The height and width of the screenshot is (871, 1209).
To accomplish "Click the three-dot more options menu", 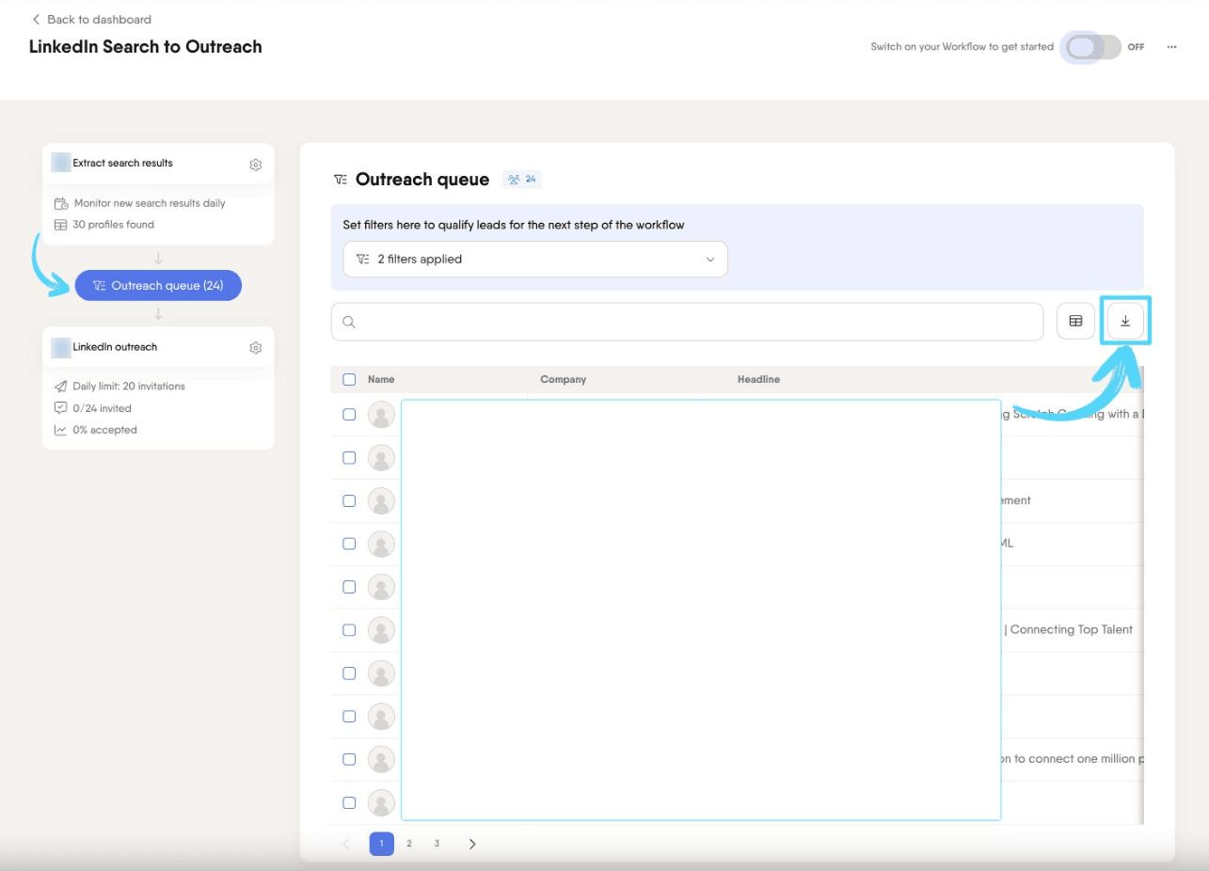I will click(1171, 47).
